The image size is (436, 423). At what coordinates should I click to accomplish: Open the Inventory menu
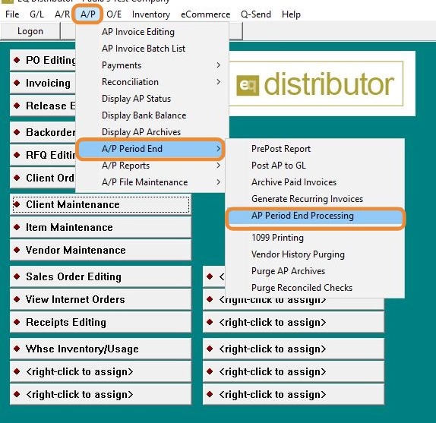click(x=151, y=14)
